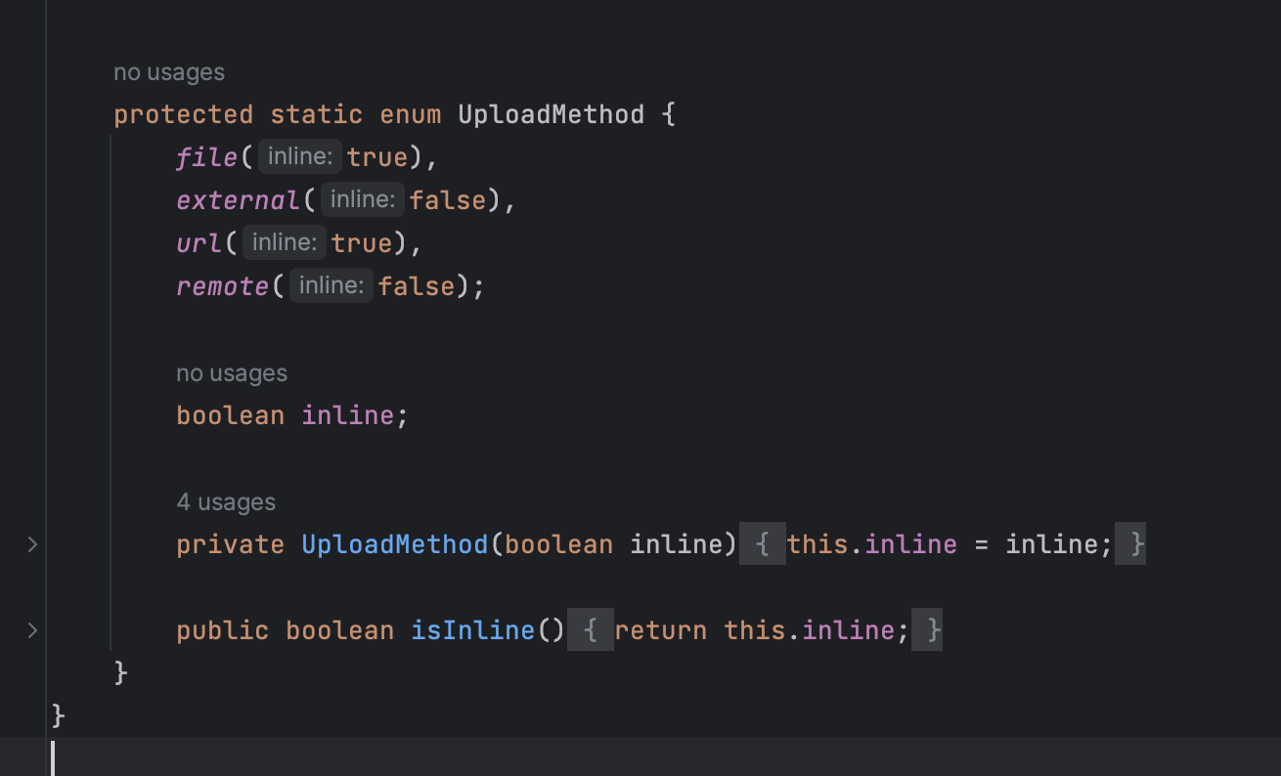Click the 'enum' keyword
This screenshot has height=776, width=1281.
pos(411,114)
